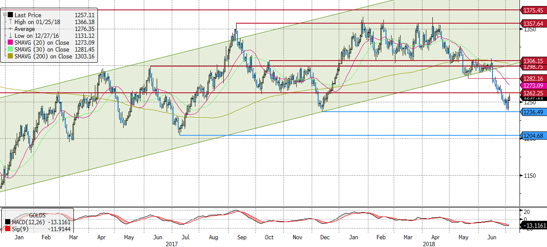Click the magenta SMAVG (20) swatch
The height and width of the screenshot is (247, 547).
point(11,43)
